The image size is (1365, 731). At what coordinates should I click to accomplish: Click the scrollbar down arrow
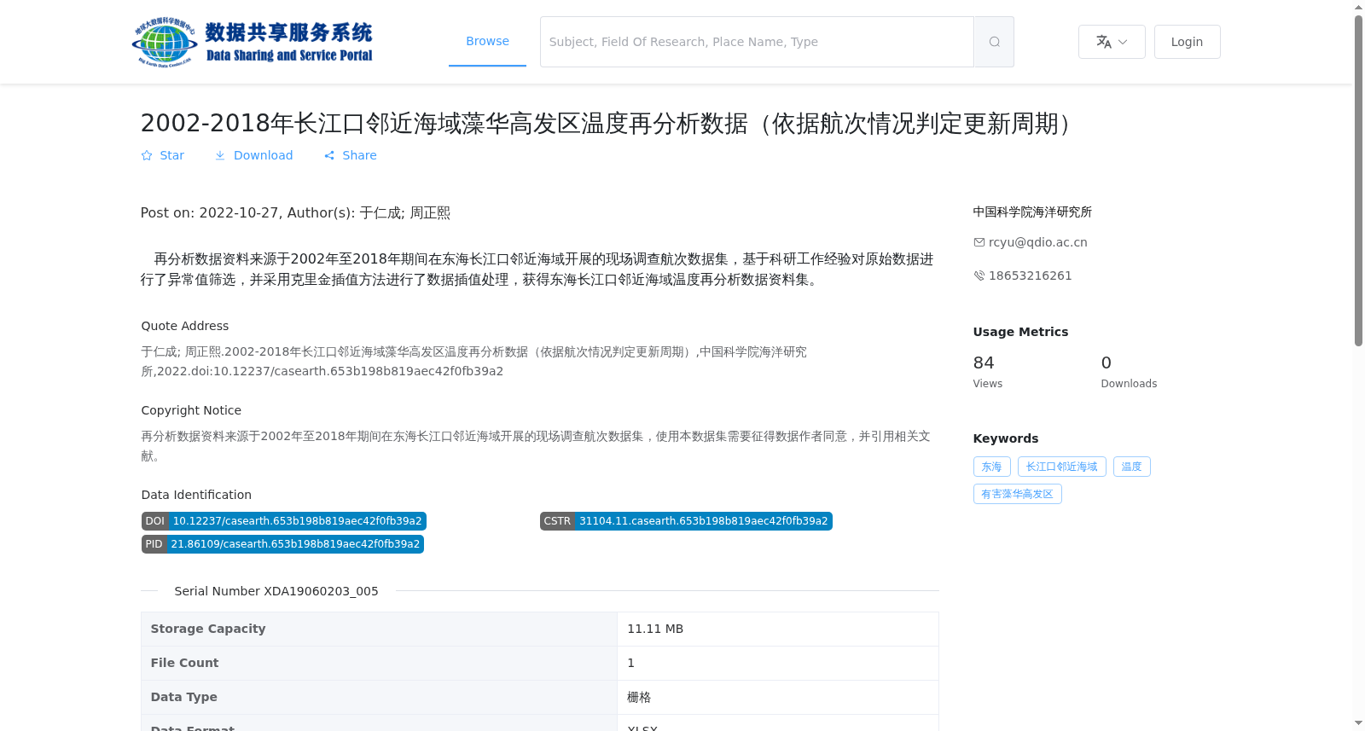click(1359, 724)
